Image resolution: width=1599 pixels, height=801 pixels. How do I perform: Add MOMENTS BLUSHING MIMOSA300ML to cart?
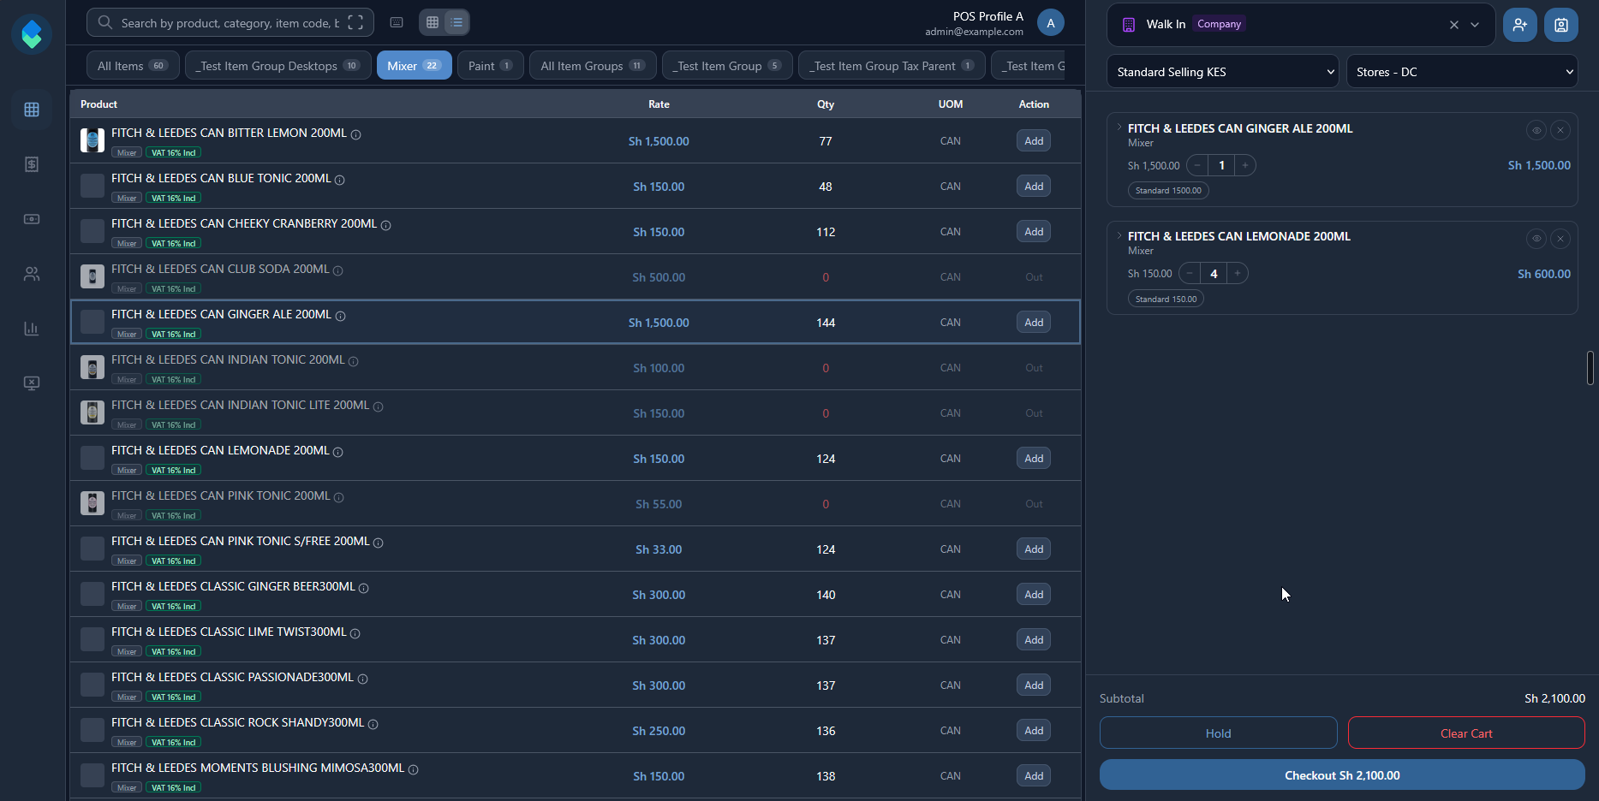click(x=1034, y=776)
